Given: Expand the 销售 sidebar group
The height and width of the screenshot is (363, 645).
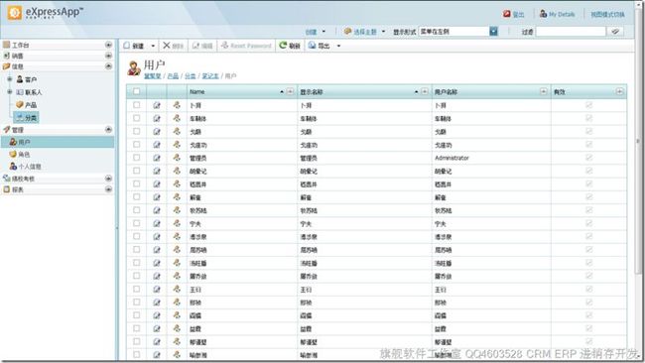Looking at the screenshot, I should (x=108, y=56).
